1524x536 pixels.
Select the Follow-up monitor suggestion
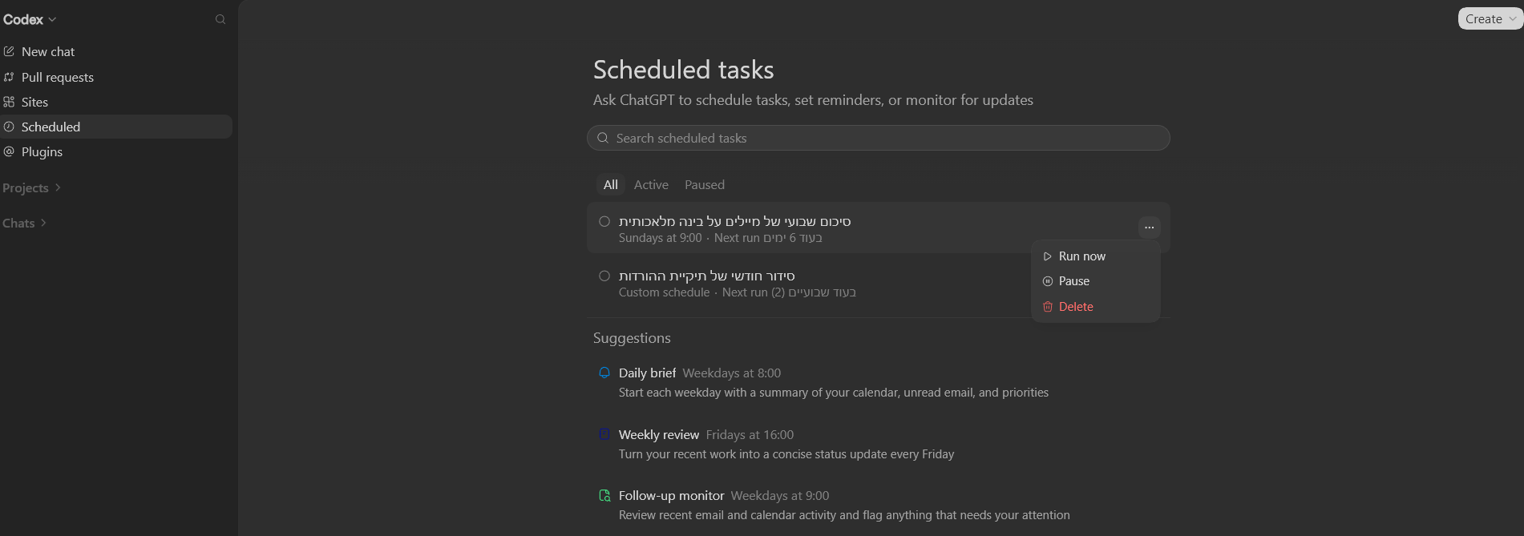tap(879, 506)
